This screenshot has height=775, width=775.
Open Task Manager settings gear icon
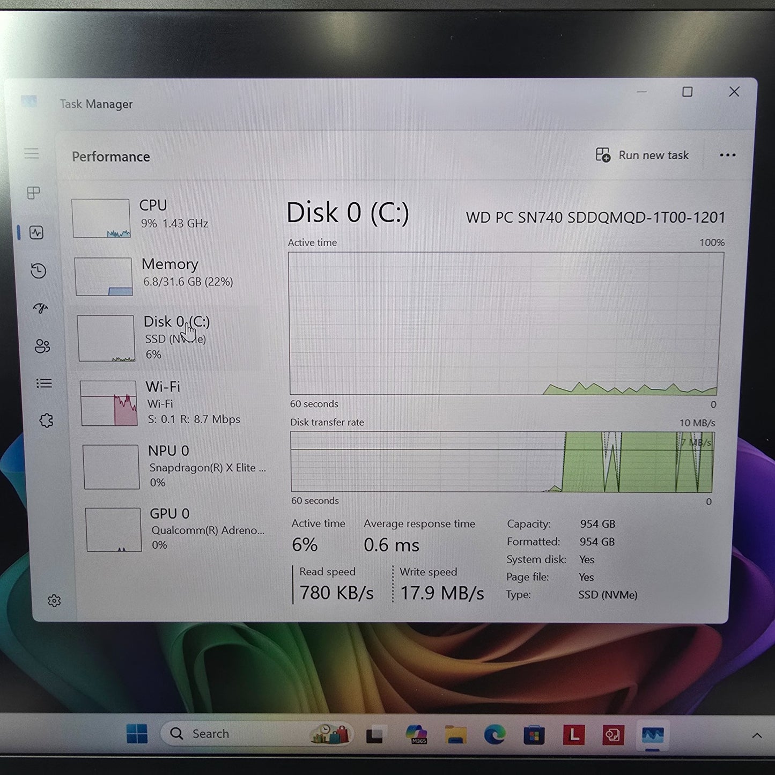54,601
